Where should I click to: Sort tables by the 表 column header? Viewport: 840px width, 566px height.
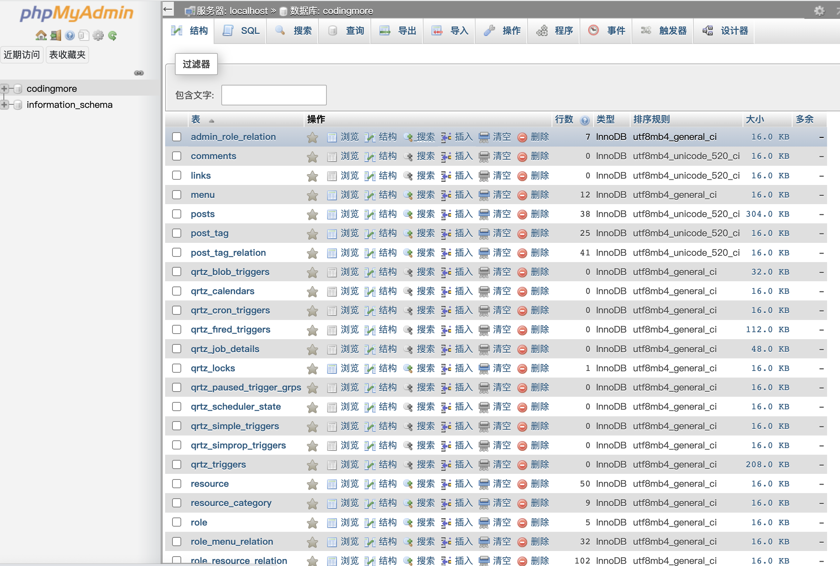tap(196, 119)
